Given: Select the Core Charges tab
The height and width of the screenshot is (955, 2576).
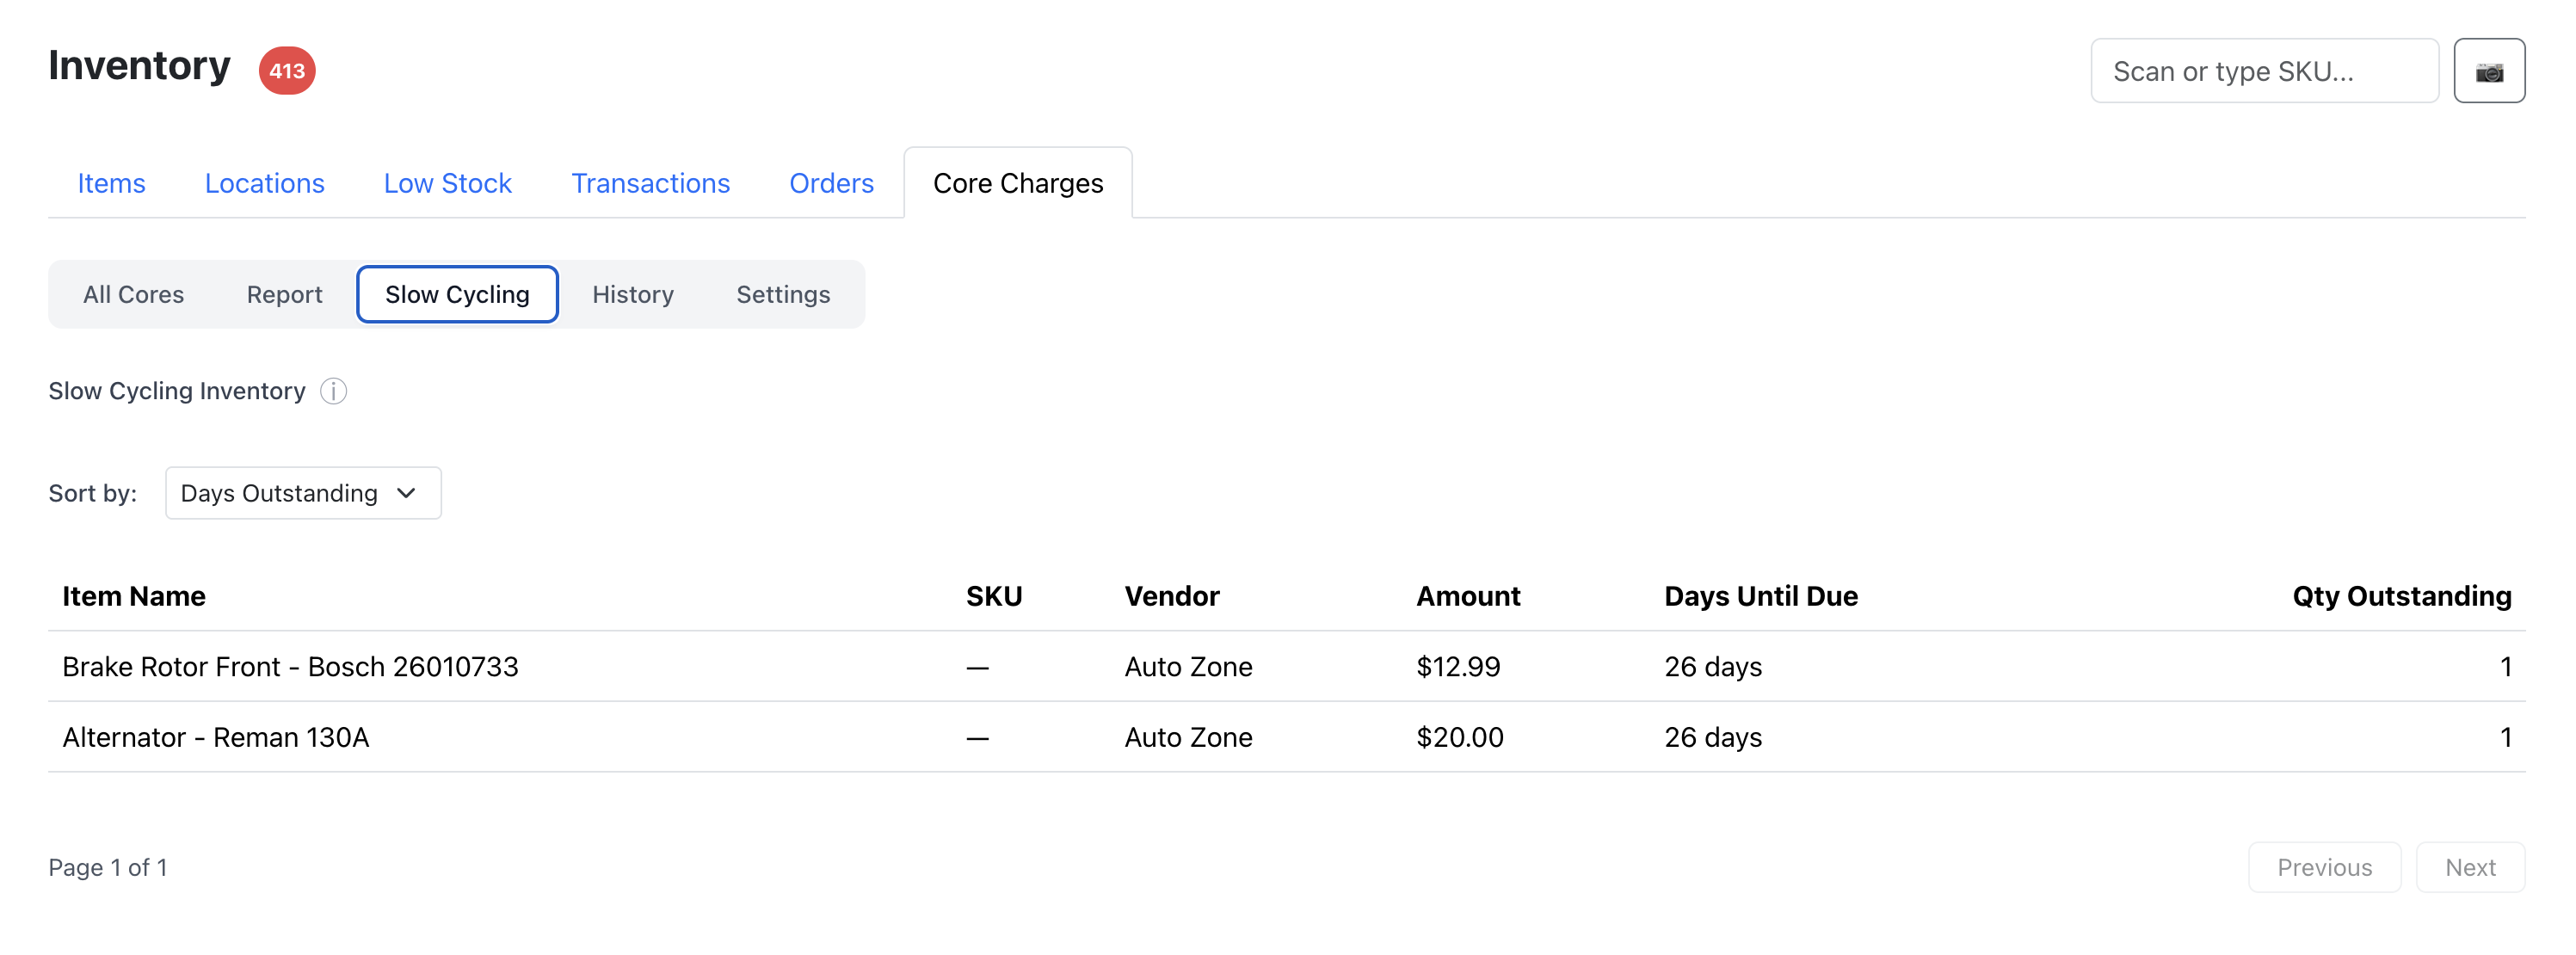Looking at the screenshot, I should tap(1018, 183).
